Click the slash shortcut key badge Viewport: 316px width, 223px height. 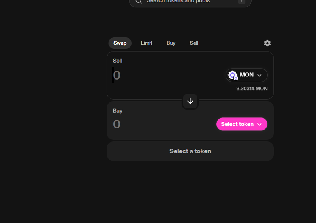tap(242, 1)
